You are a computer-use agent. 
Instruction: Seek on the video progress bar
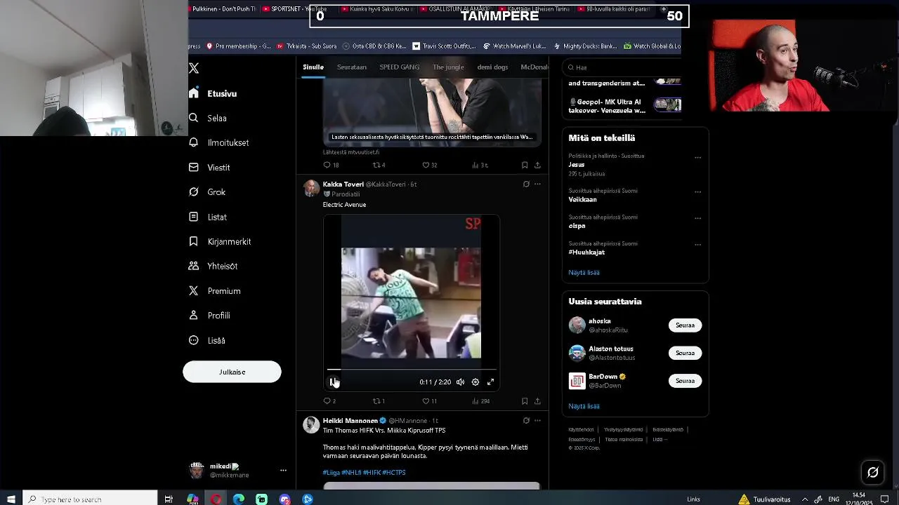(412, 370)
